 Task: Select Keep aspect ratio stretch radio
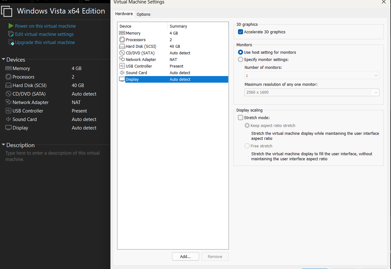pyautogui.click(x=247, y=125)
